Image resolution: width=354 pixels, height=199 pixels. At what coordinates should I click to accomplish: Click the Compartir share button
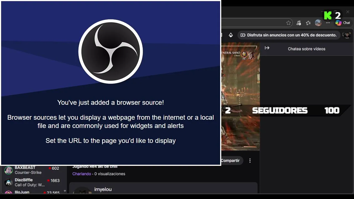(x=232, y=161)
